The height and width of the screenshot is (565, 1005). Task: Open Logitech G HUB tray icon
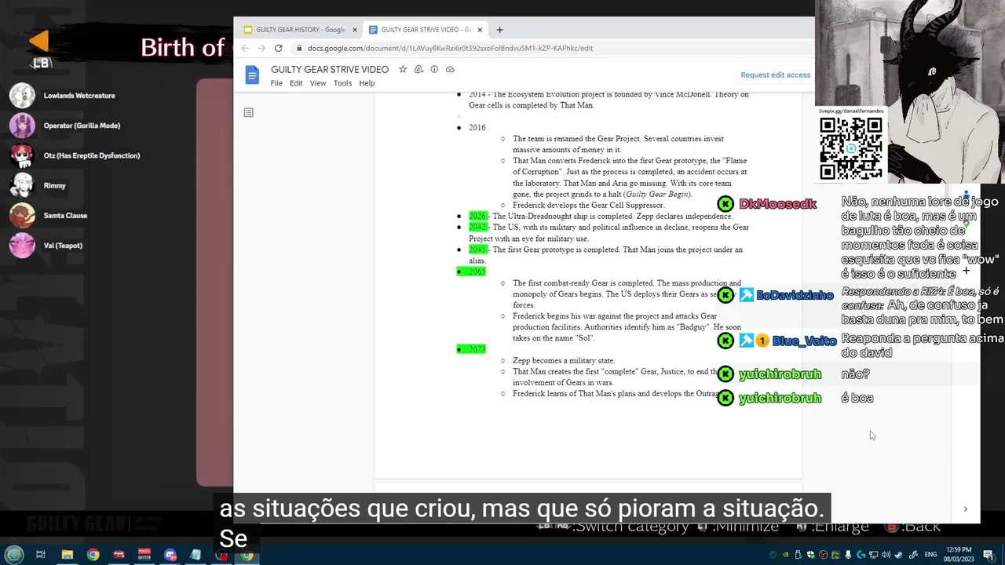point(861,555)
